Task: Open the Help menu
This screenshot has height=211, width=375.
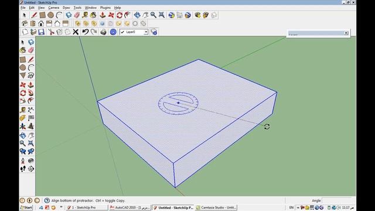Action: [117, 8]
